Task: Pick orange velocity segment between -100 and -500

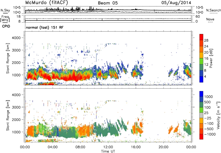Action: [201, 126]
